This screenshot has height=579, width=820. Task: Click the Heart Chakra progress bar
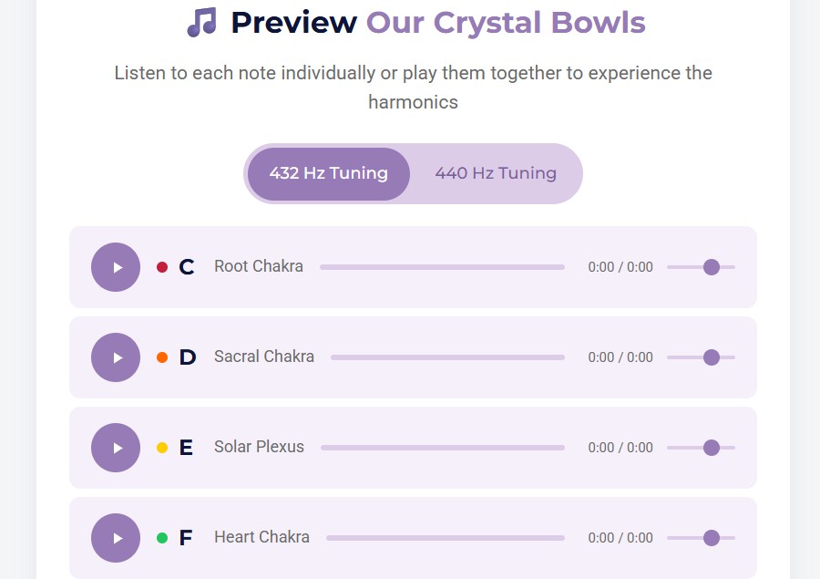click(445, 537)
